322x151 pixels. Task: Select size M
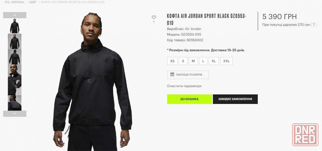[x=193, y=61]
